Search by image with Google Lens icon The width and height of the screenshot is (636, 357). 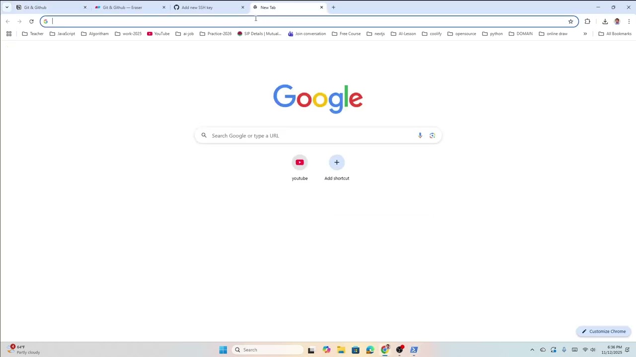432,135
